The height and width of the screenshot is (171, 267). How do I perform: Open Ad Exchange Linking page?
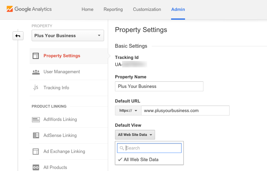pos(69,152)
